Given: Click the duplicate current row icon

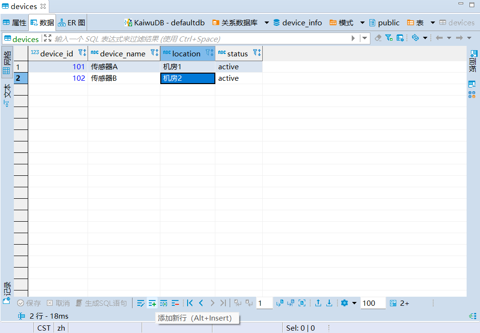Looking at the screenshot, I should (x=164, y=303).
